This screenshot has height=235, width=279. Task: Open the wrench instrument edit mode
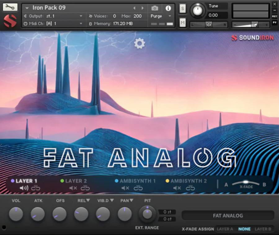(10, 7)
